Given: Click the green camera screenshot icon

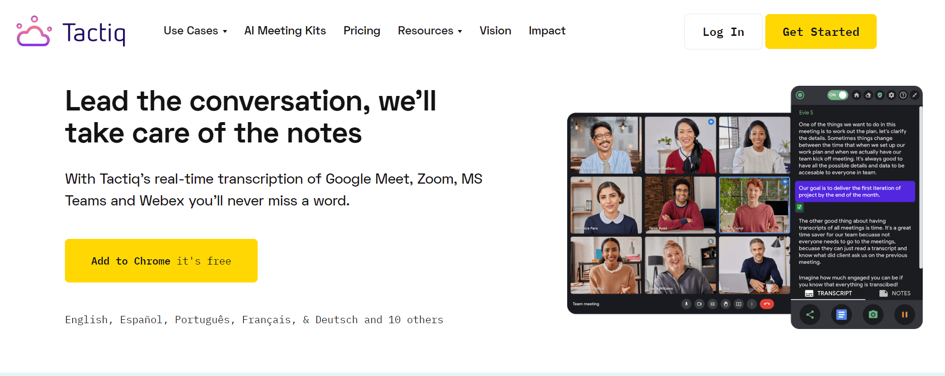Looking at the screenshot, I should click(x=873, y=314).
